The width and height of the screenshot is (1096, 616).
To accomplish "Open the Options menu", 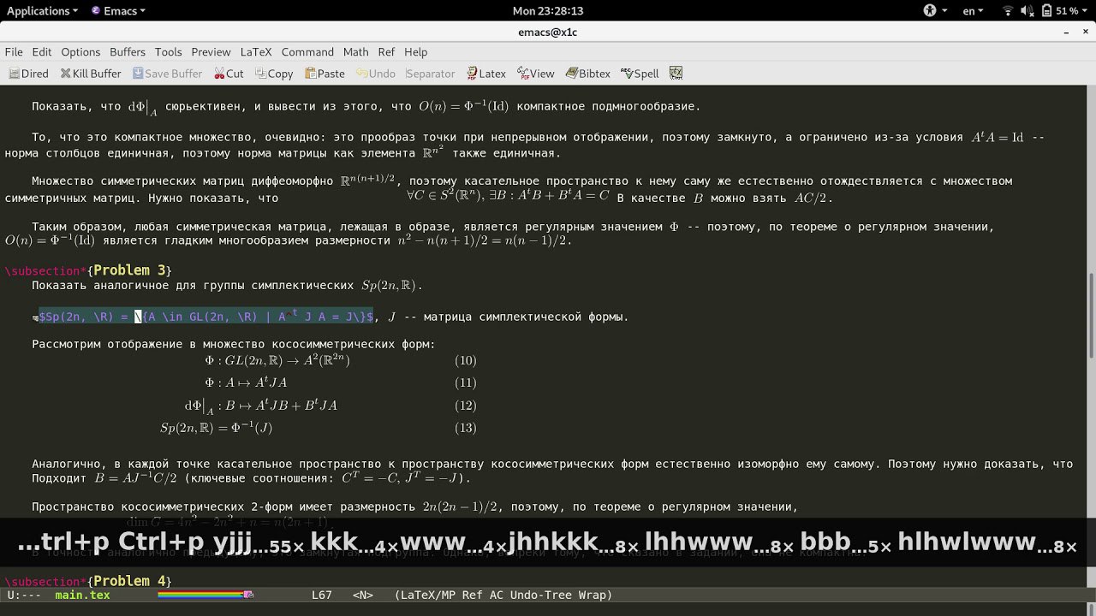I will click(x=80, y=52).
